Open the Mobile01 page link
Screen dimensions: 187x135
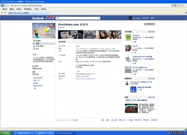coord(136,35)
